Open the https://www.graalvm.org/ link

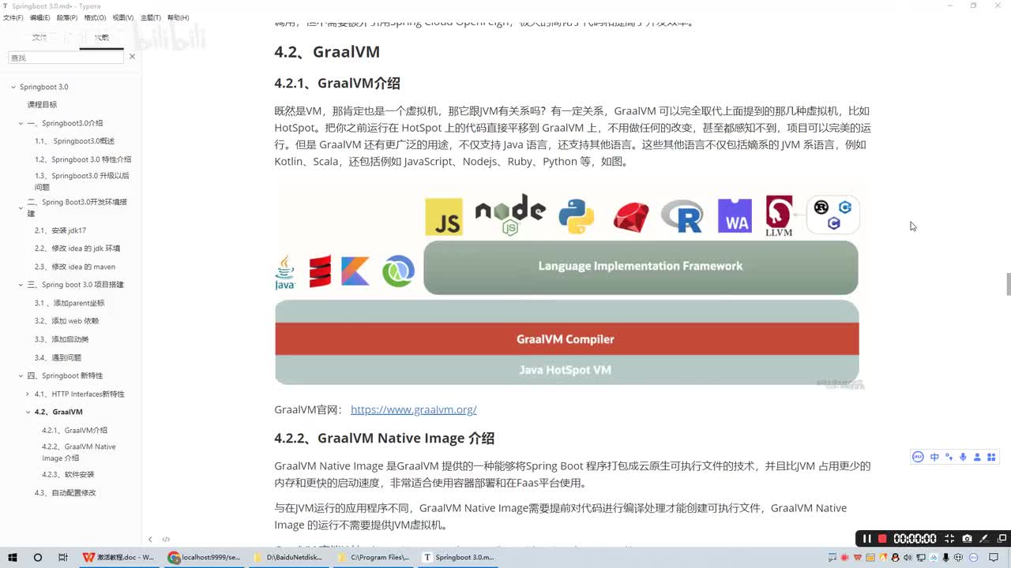click(x=413, y=409)
